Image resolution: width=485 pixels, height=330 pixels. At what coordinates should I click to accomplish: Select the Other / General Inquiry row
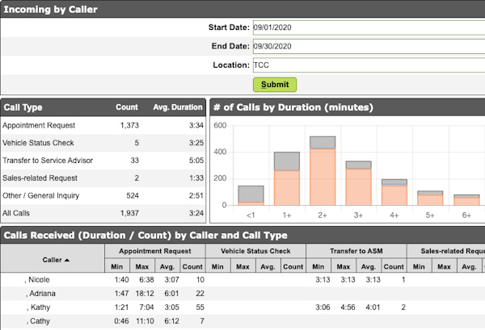[102, 195]
